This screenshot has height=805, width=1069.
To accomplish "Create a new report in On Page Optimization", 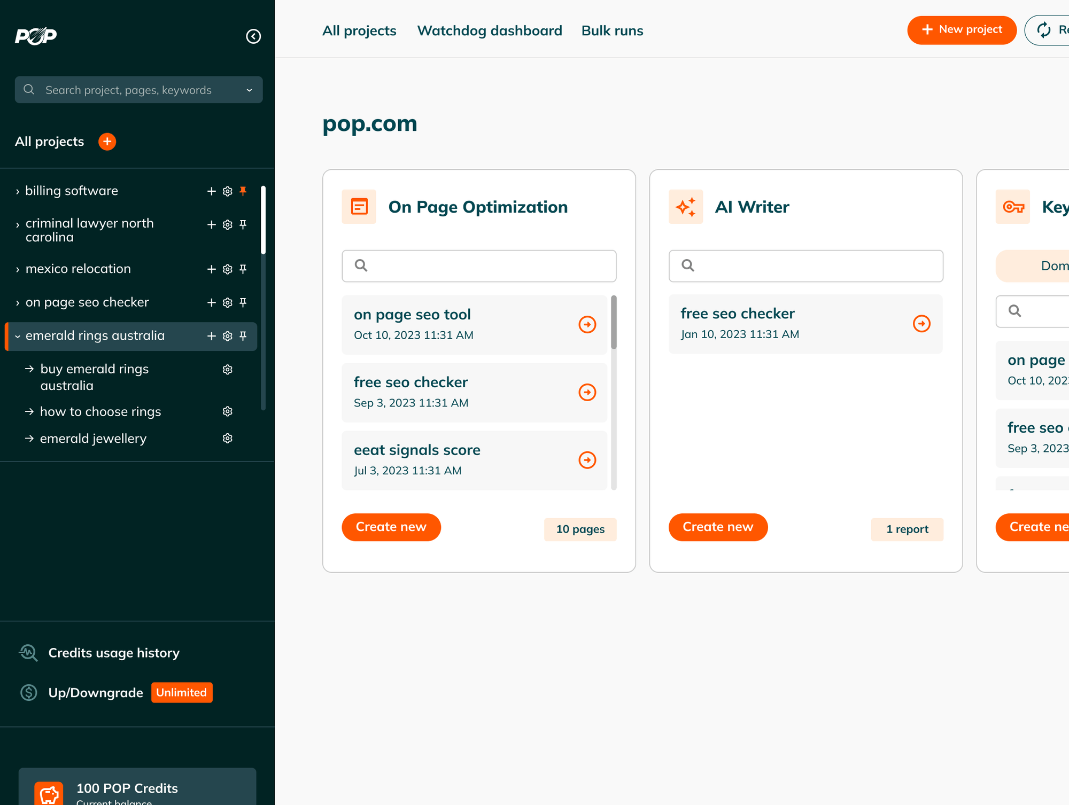I will click(x=391, y=527).
